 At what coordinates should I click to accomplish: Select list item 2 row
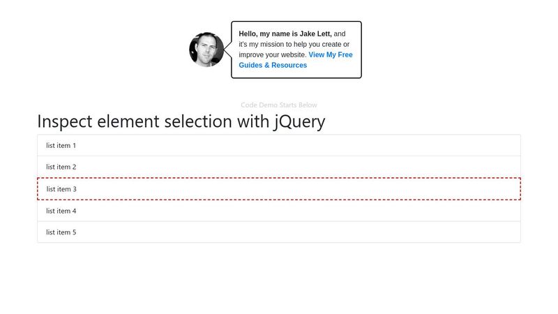[x=279, y=167]
